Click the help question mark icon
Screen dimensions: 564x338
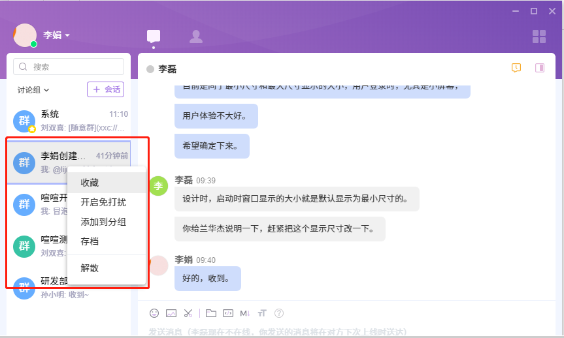click(279, 313)
